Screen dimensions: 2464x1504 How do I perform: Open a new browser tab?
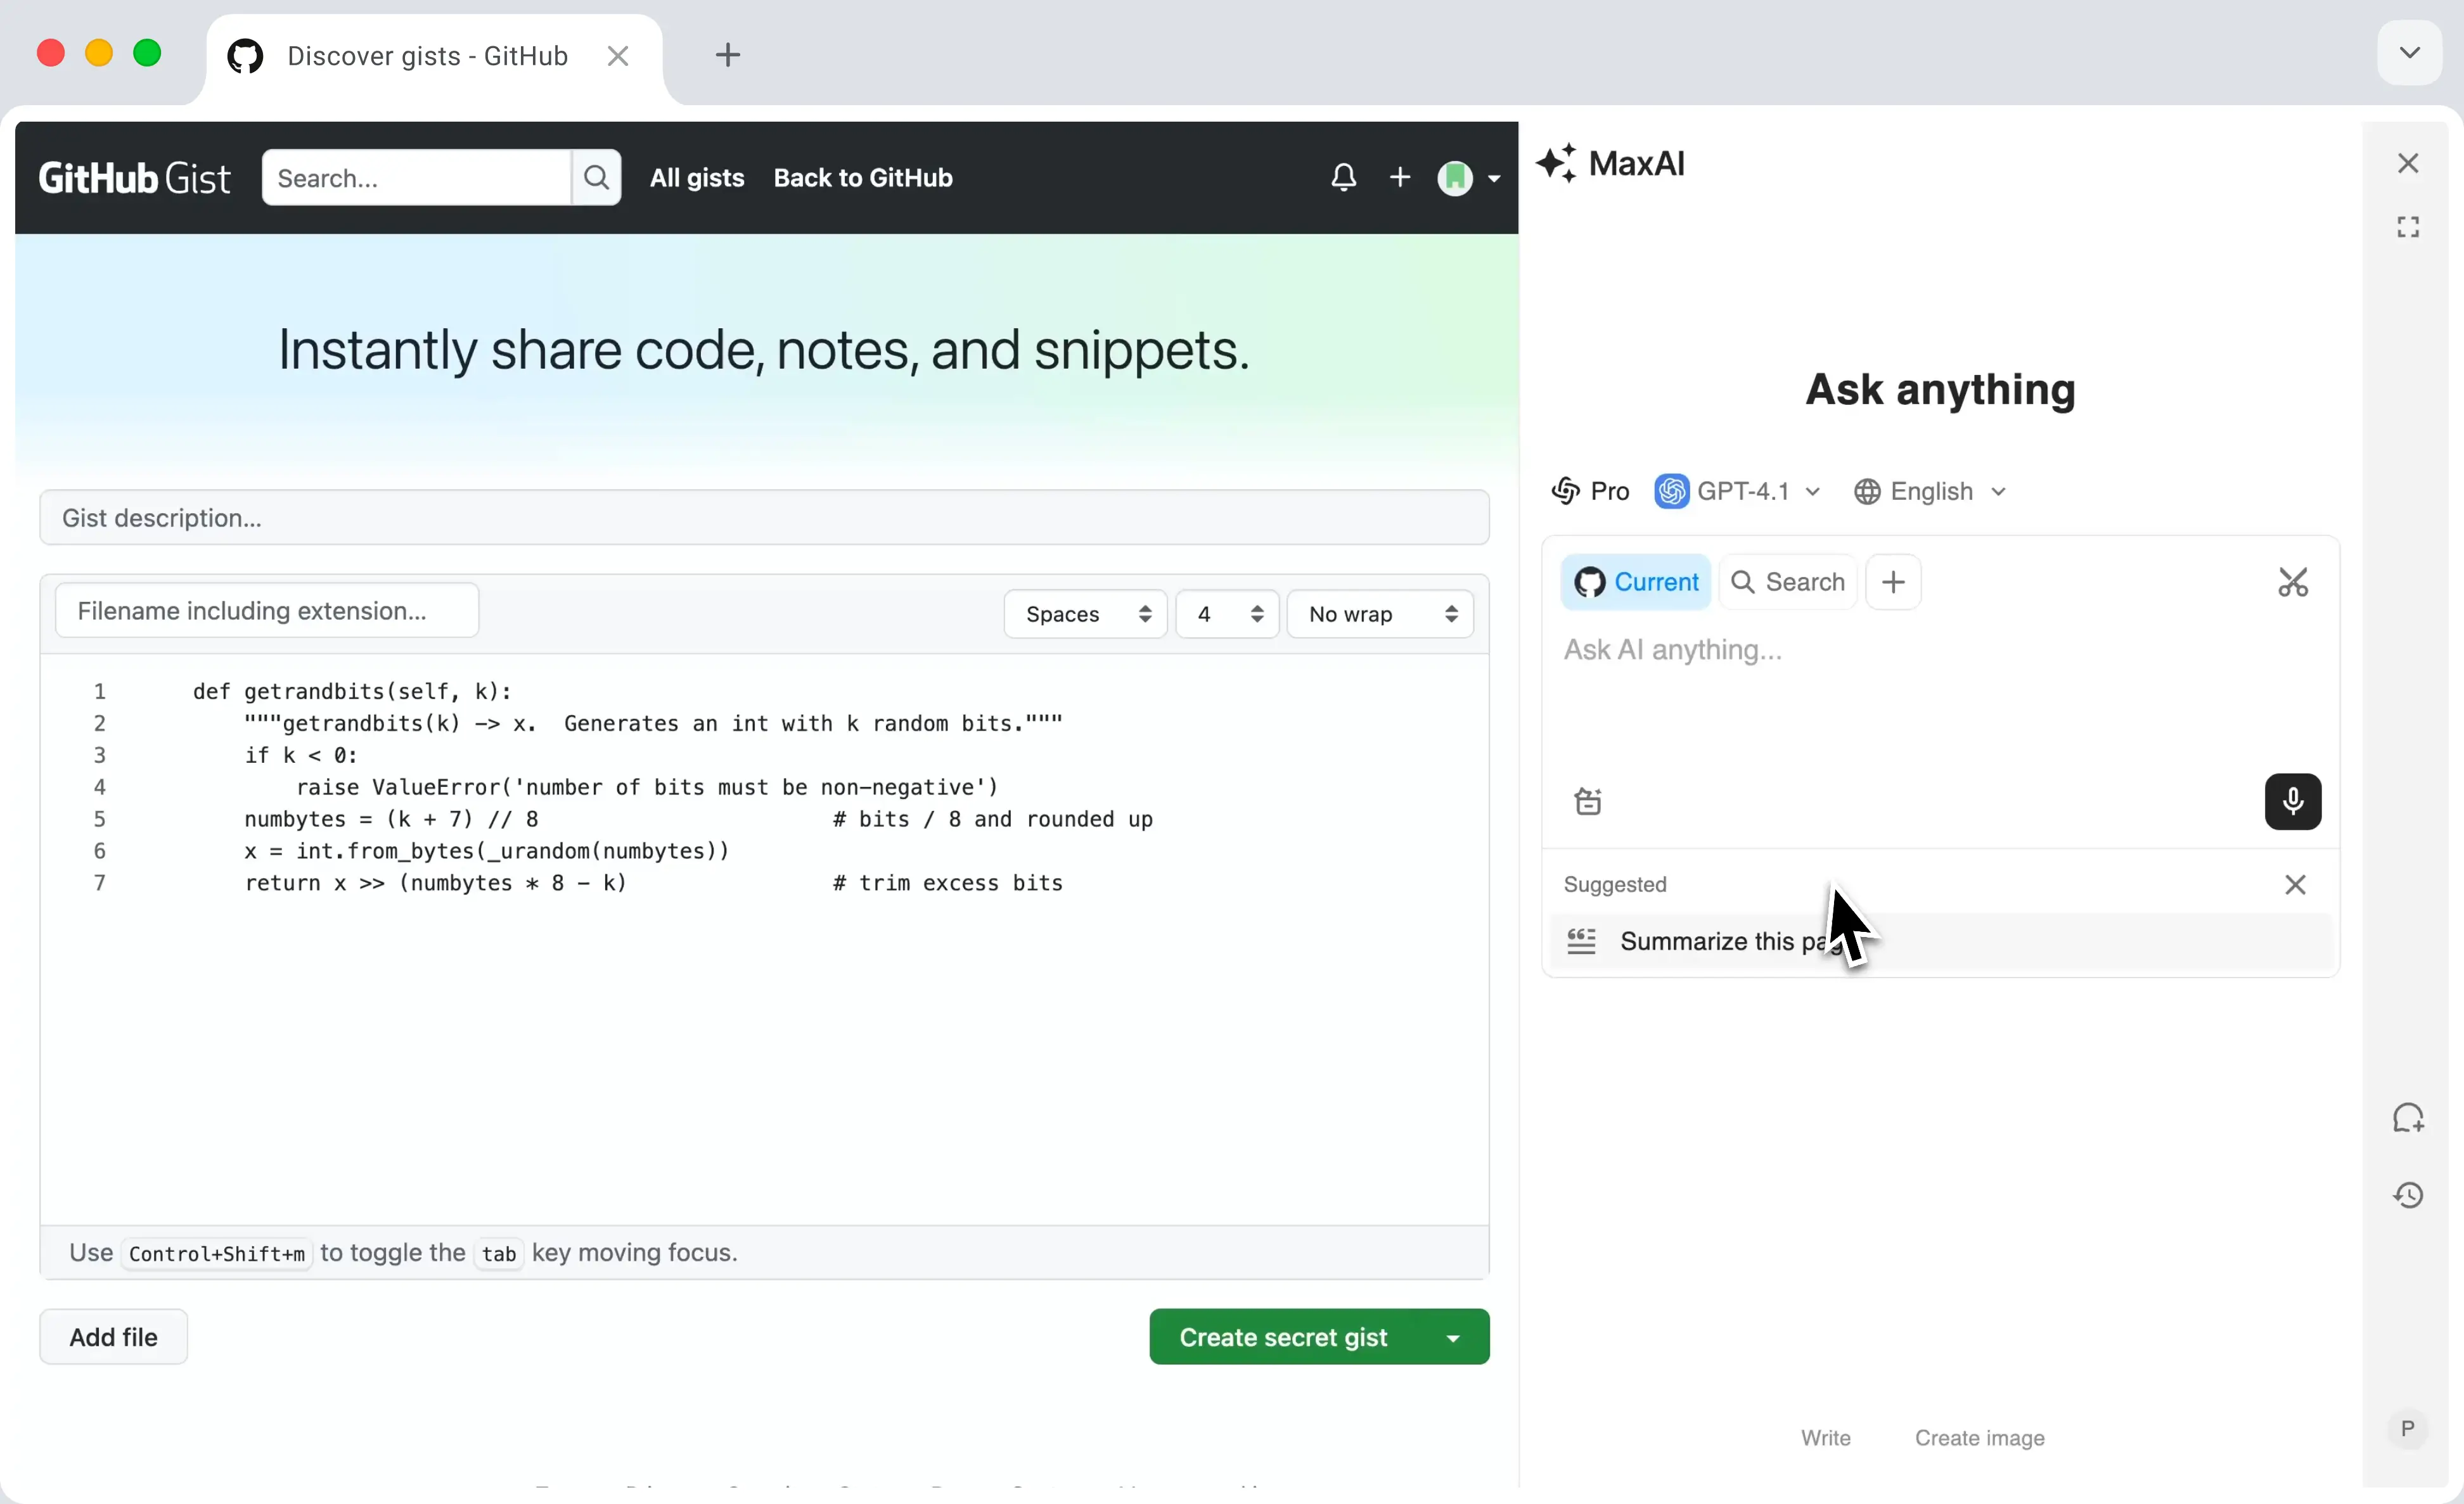728,55
